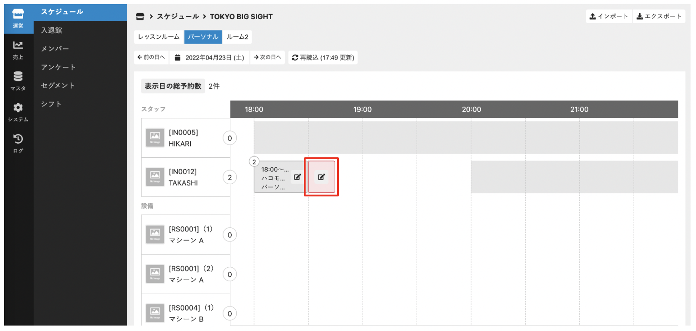Click the エクスポート button

[659, 16]
